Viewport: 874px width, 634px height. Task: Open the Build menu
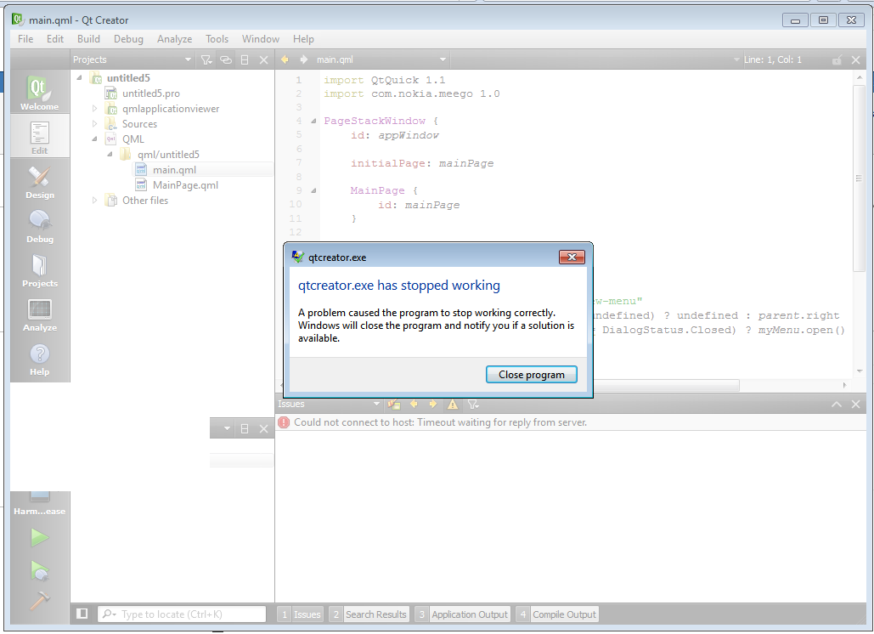click(x=88, y=38)
